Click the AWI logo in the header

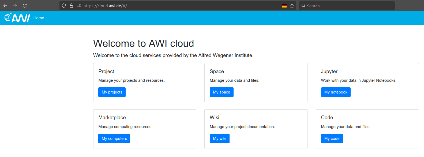pyautogui.click(x=17, y=18)
